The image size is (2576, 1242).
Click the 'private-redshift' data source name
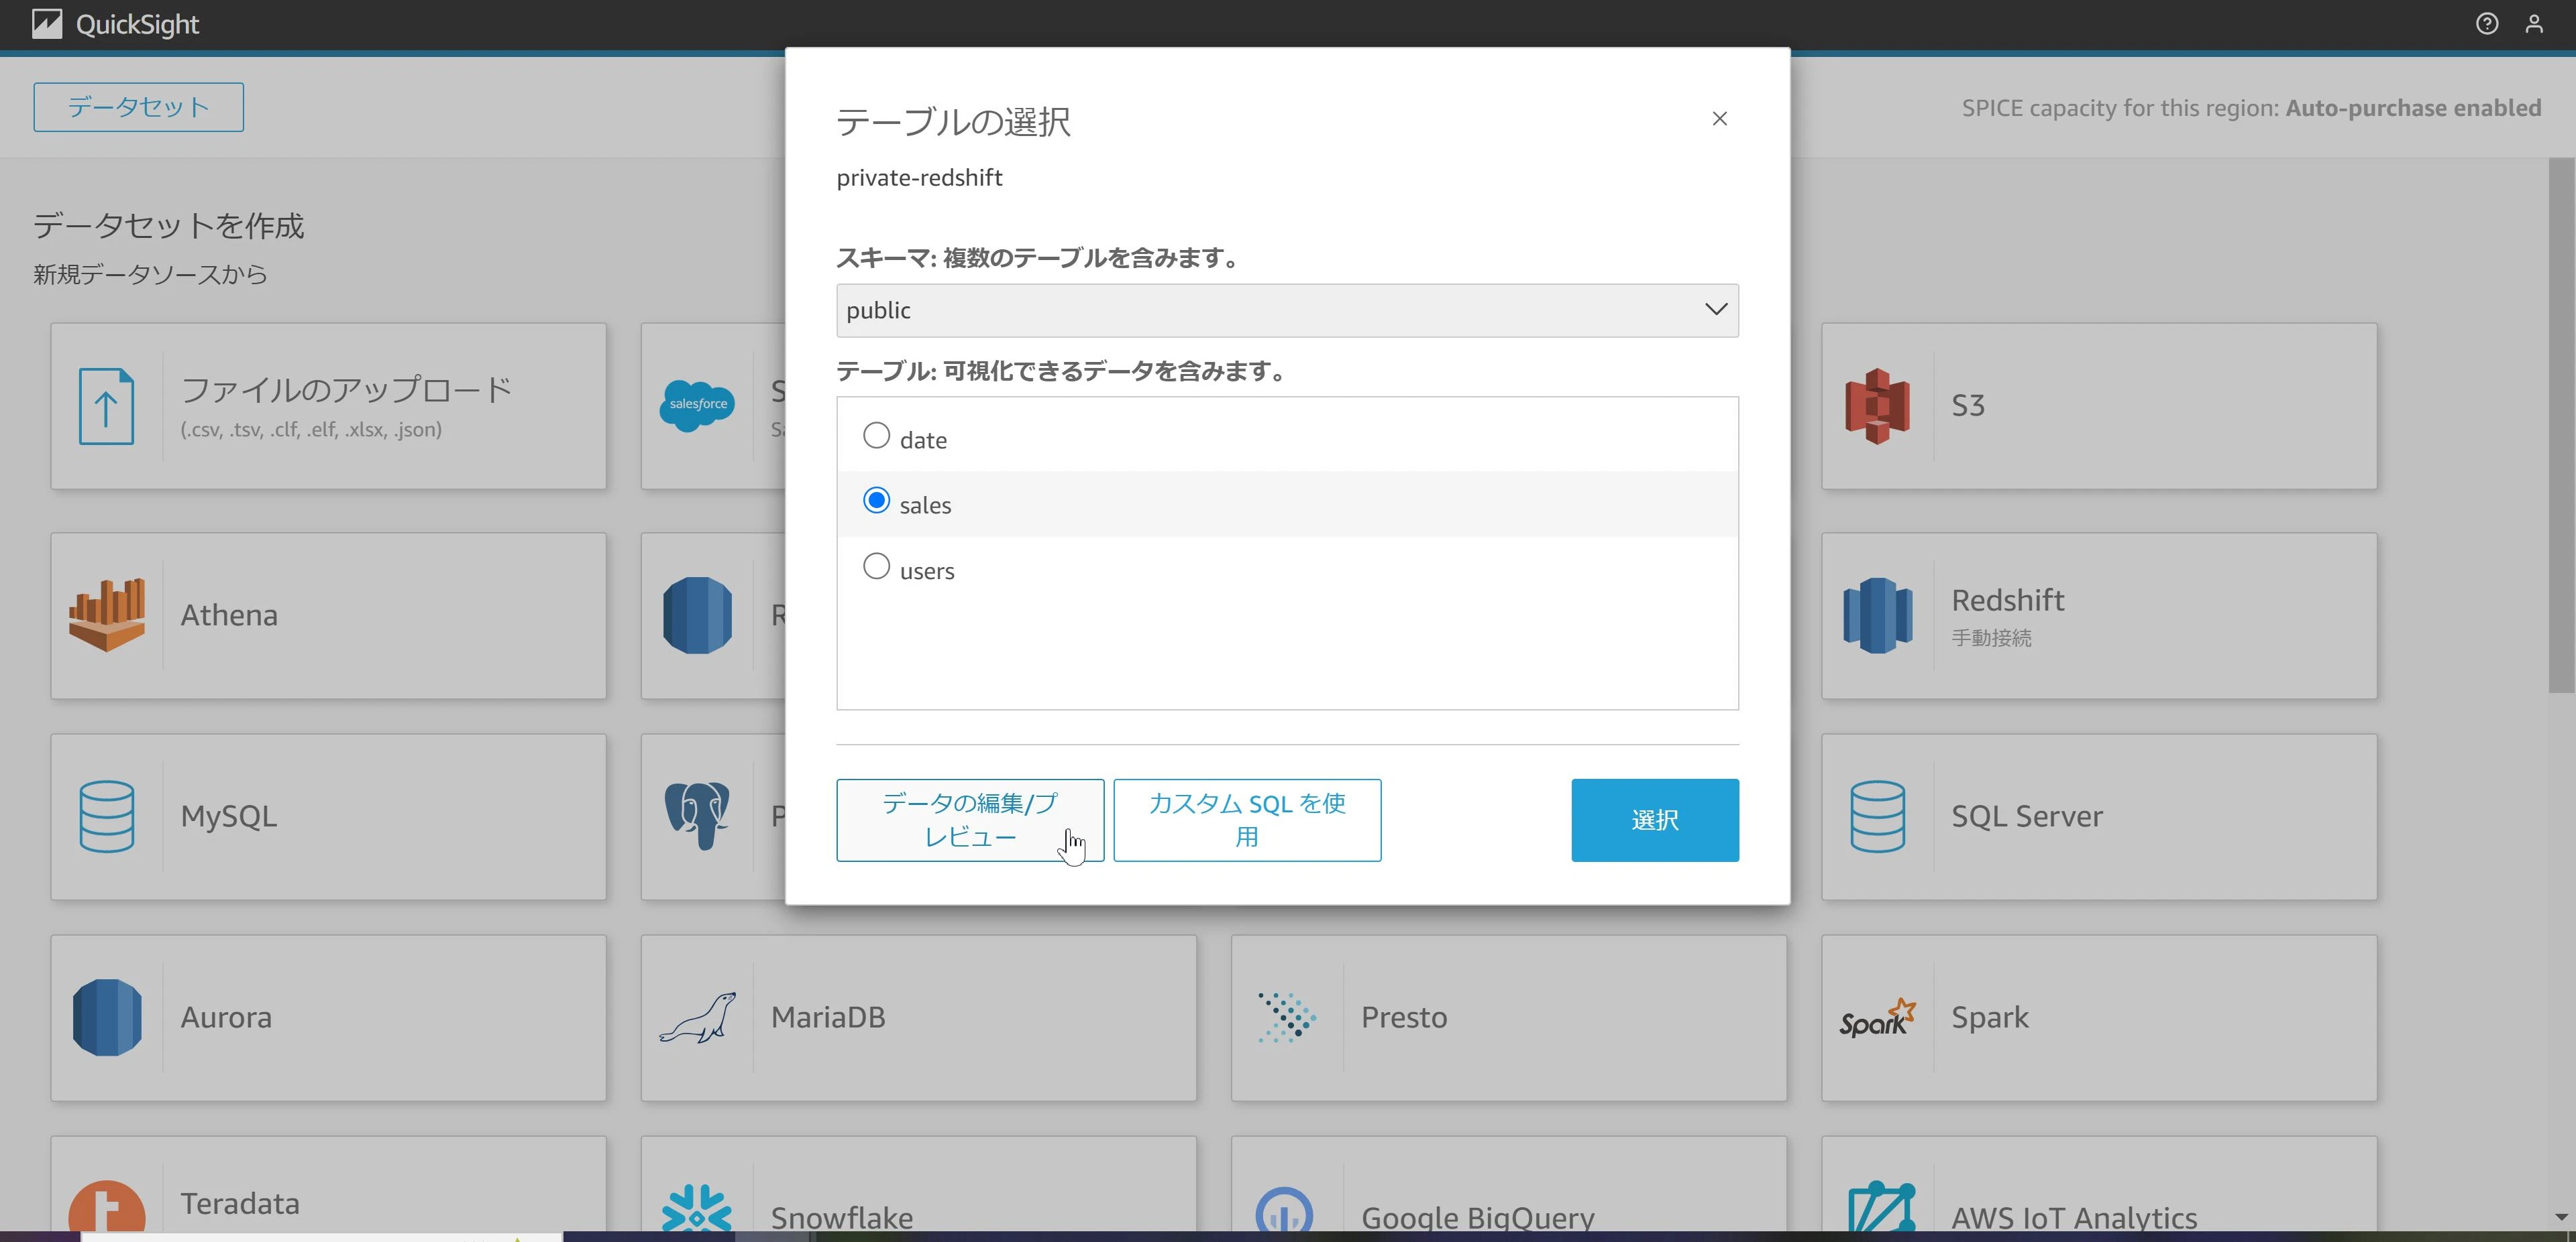pyautogui.click(x=919, y=178)
